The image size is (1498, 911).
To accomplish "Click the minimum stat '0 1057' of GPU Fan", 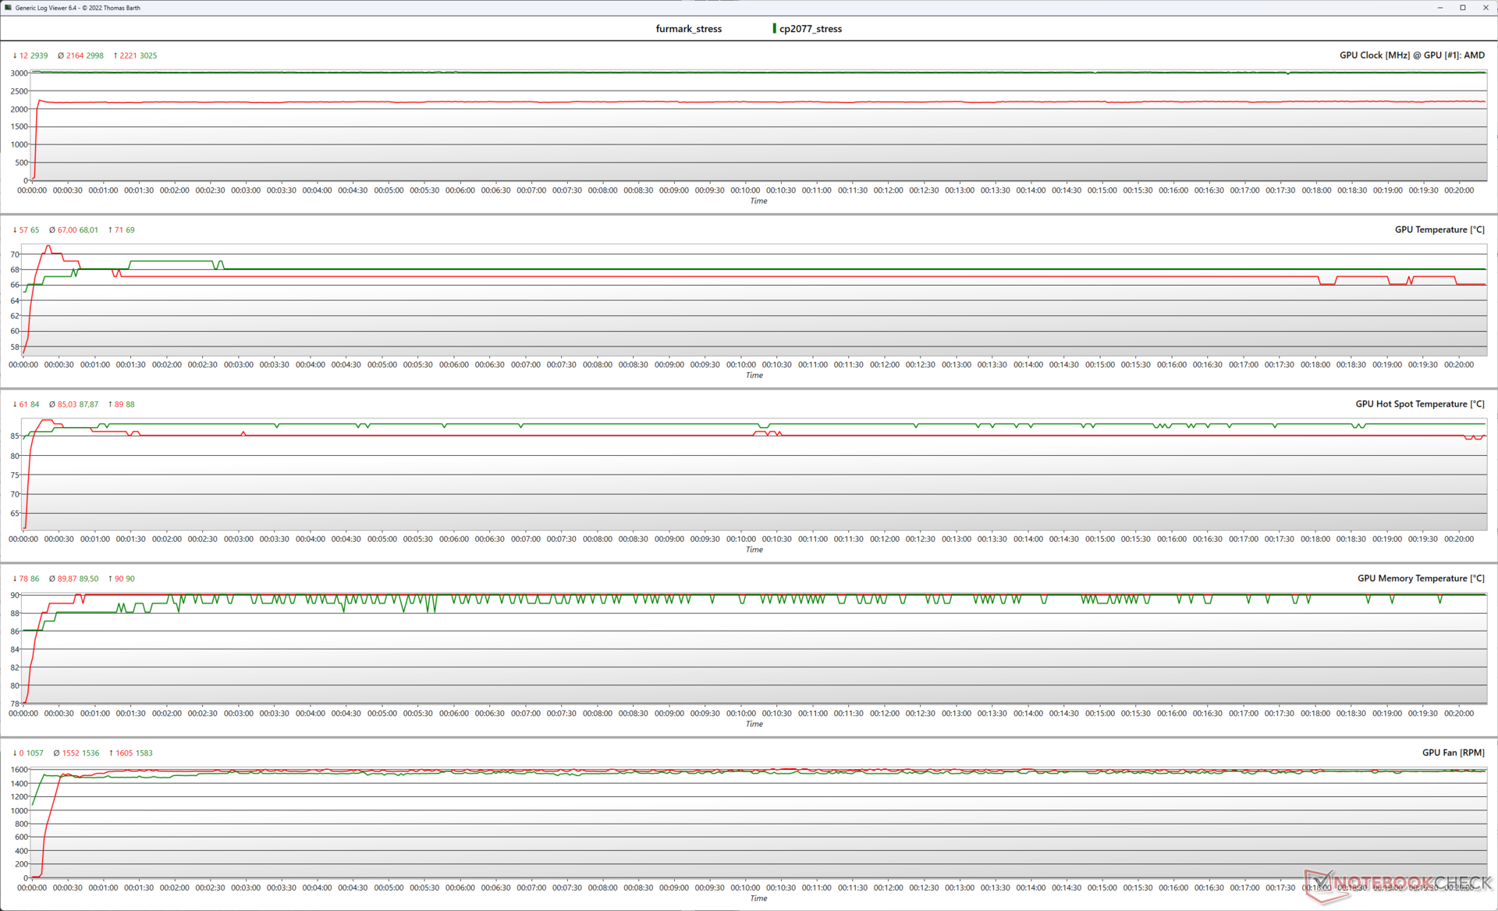I will tap(28, 753).
